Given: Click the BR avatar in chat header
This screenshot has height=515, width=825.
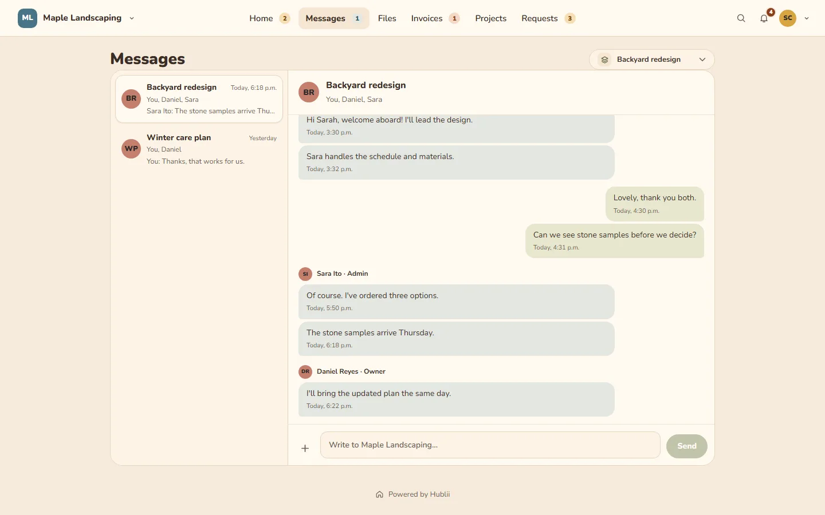Looking at the screenshot, I should click(309, 92).
